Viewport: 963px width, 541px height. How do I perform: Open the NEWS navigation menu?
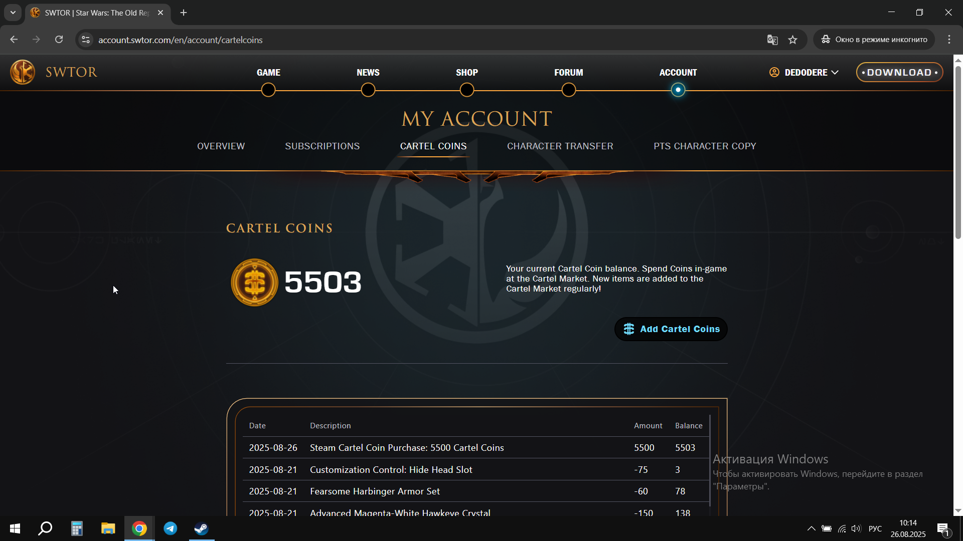(x=368, y=73)
